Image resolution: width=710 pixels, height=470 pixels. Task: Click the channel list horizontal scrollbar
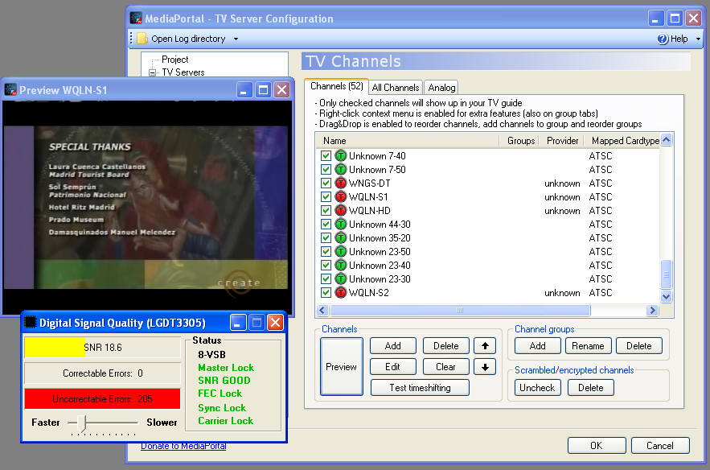point(461,311)
